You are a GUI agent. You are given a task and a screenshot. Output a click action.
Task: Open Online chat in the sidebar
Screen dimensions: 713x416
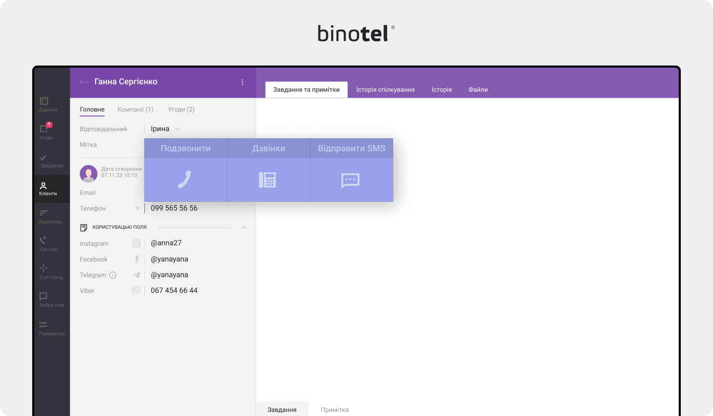(51, 300)
